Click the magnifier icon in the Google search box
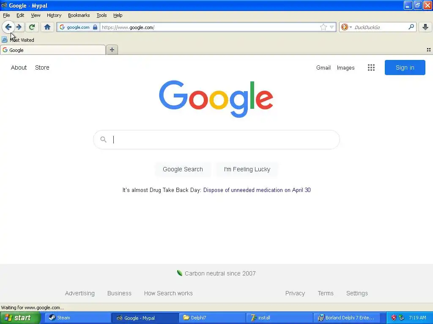Viewport: 433px width, 324px height. (103, 139)
